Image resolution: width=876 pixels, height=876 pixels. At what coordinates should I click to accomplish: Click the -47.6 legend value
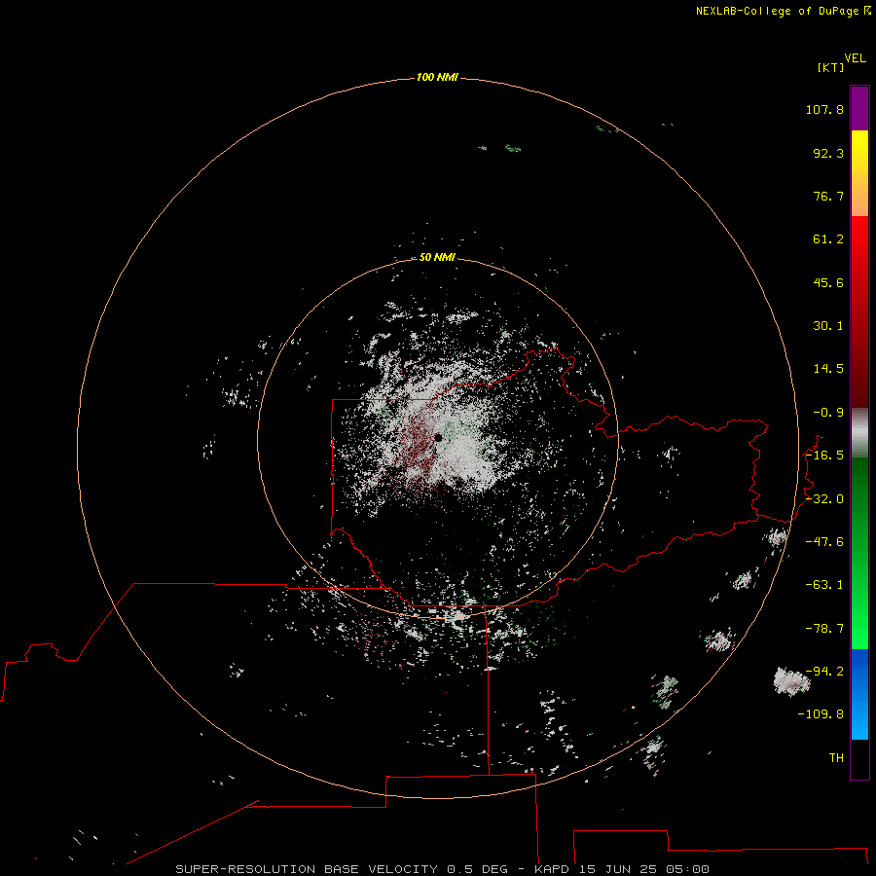pyautogui.click(x=824, y=542)
